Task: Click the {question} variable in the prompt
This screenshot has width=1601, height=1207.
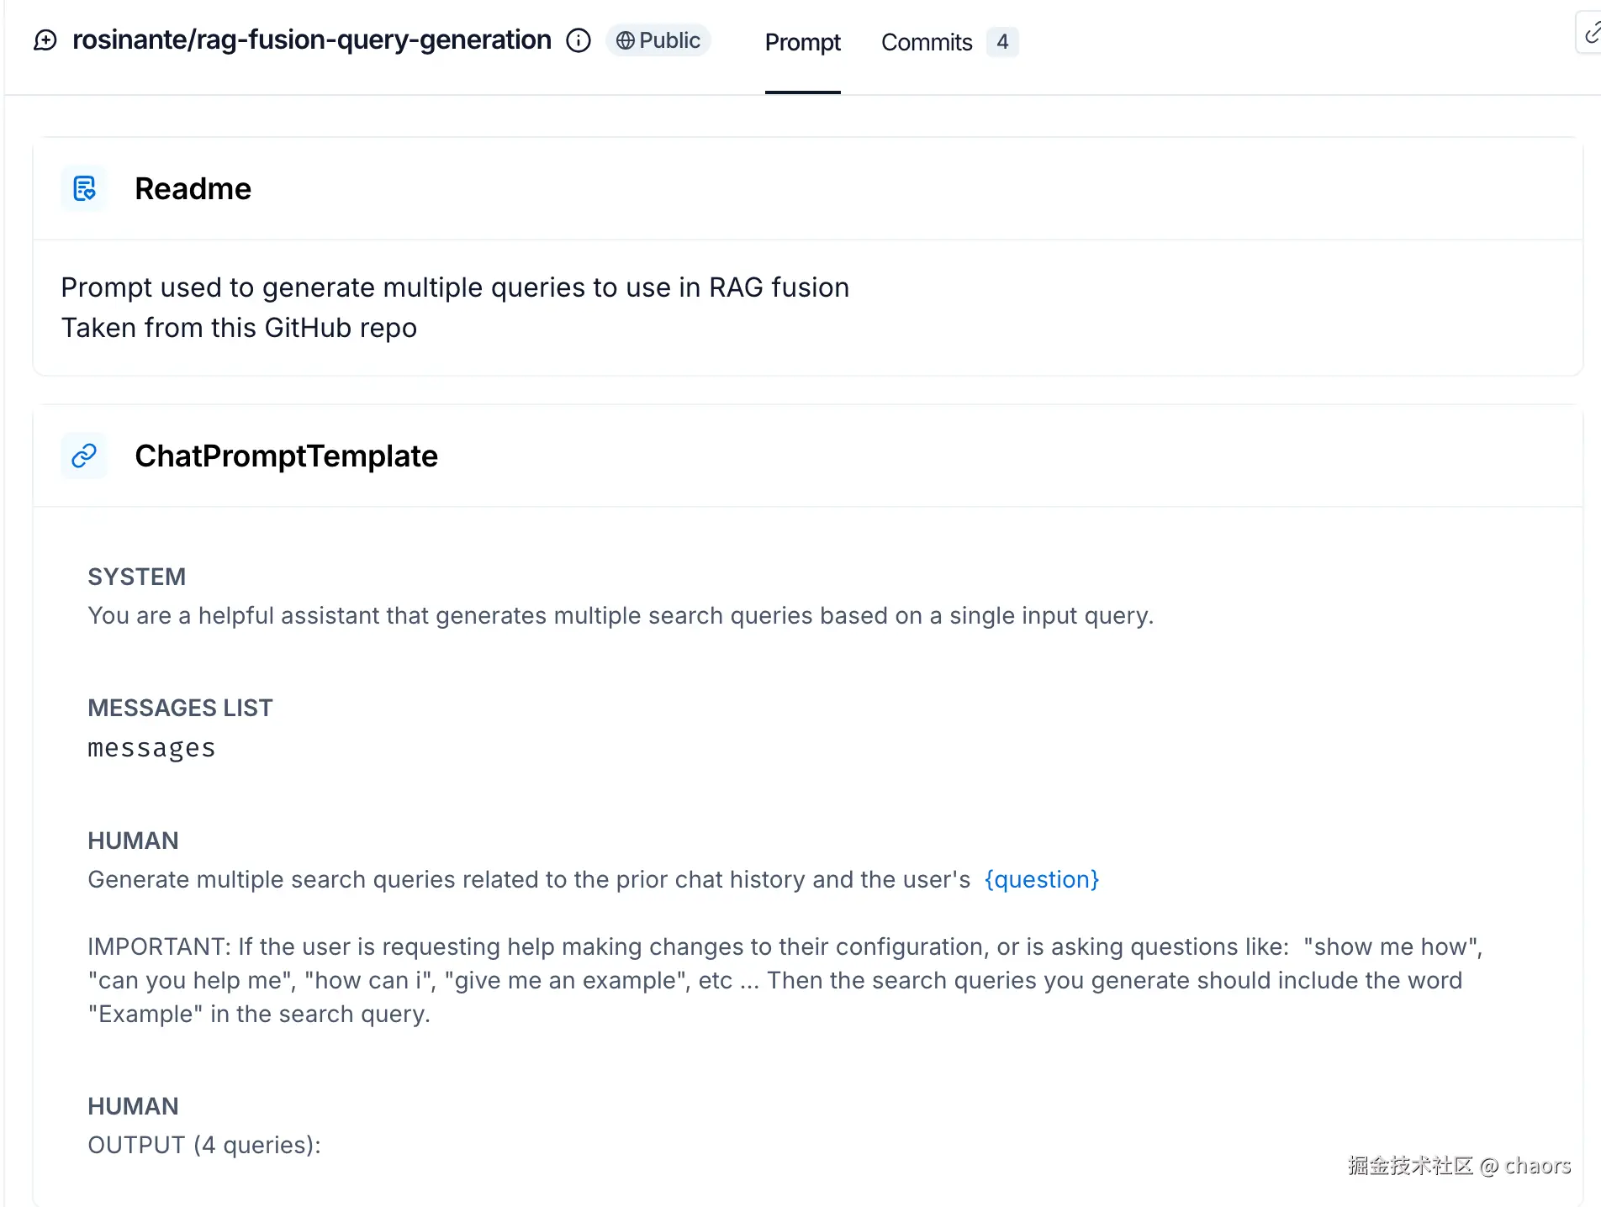Action: [1042, 879]
